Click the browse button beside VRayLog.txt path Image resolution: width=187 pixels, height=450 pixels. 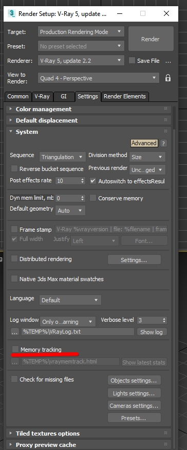pyautogui.click(x=14, y=332)
